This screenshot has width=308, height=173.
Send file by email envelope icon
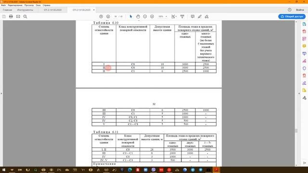point(18,16)
